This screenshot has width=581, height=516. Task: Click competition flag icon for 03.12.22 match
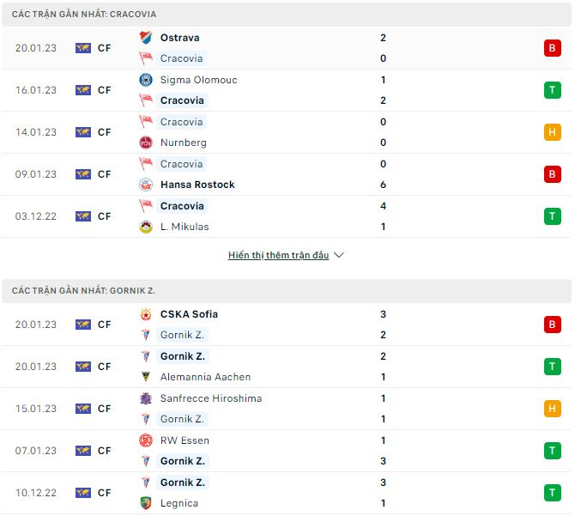pyautogui.click(x=83, y=216)
